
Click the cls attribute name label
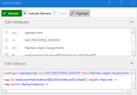tap(13, 40)
